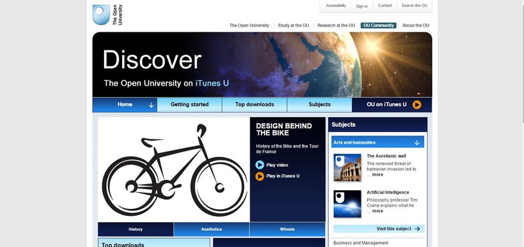Image resolution: width=524 pixels, height=247 pixels.
Task: Open the OU Community menu item
Action: [x=379, y=26]
